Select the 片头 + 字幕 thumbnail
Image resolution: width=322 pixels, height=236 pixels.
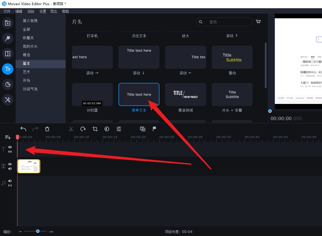coord(232,94)
